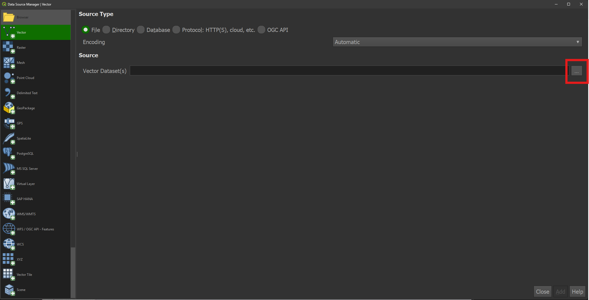Choose the XYZ tiles grid icon

(x=9, y=260)
